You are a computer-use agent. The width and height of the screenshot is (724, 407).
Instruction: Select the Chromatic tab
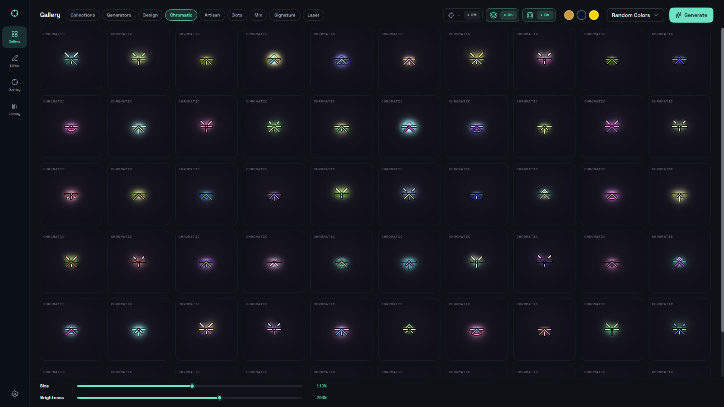[x=181, y=15]
